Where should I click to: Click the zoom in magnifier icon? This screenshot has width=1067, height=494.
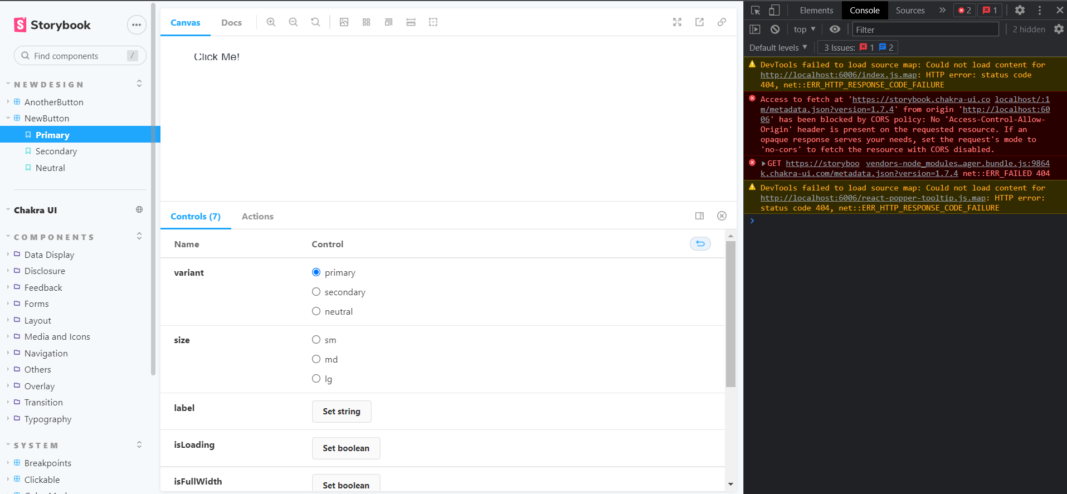click(x=271, y=22)
